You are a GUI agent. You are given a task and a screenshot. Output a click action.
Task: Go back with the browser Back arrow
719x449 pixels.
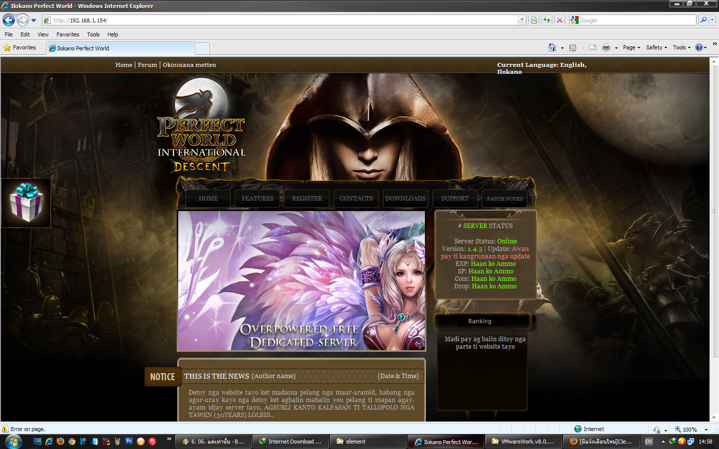click(8, 20)
